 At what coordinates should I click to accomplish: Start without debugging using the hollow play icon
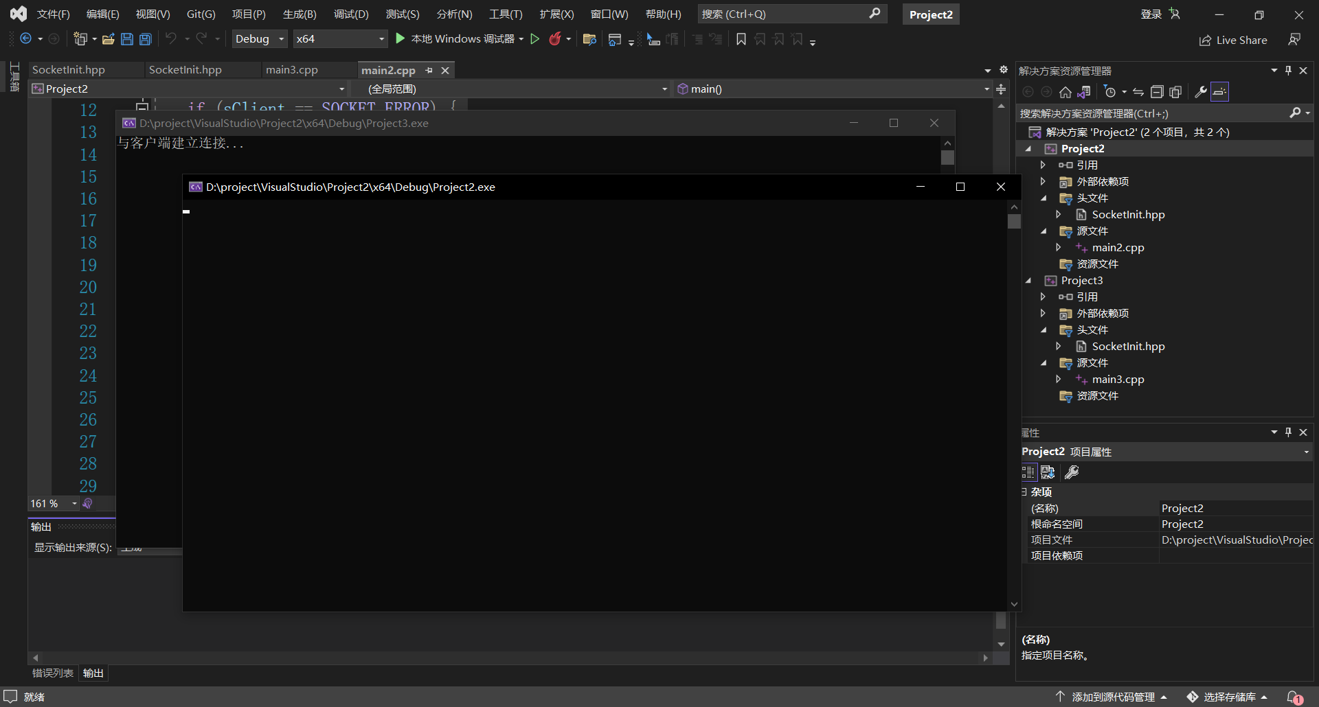coord(535,39)
